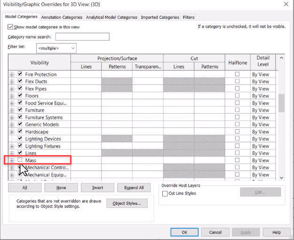The height and width of the screenshot is (240, 294).
Task: Click the scroll up arrow of category list
Action: click(281, 58)
